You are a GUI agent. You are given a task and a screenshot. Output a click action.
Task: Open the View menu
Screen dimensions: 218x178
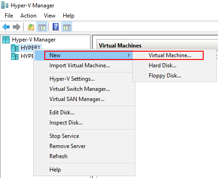[49, 16]
